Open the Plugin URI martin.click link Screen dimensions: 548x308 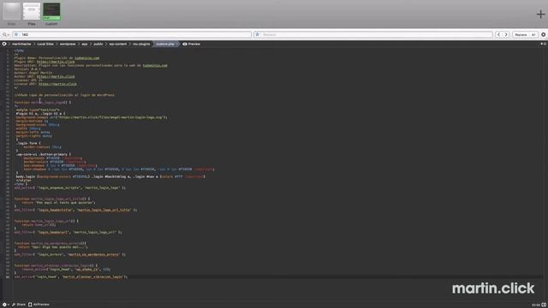coord(56,62)
